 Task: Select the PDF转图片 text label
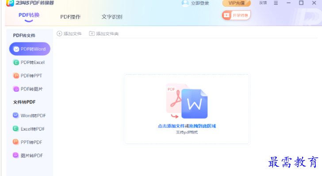32,89
